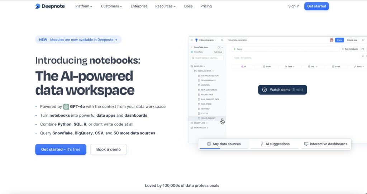Viewport: 367px width, 194px height.
Task: Select the NEW_CUSTOMERS table
Action: (x=208, y=90)
